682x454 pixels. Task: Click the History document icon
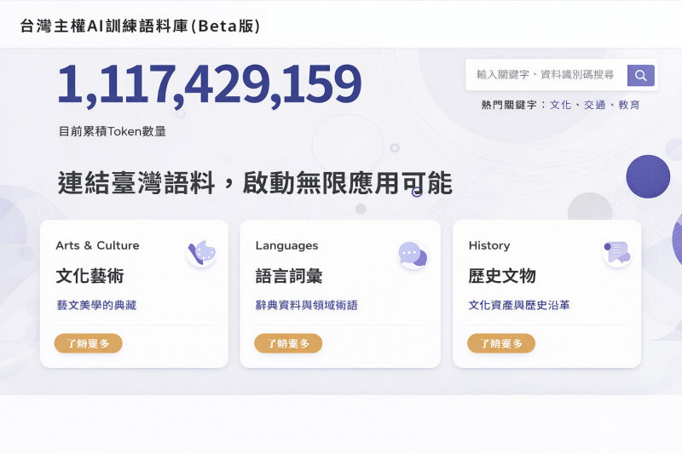(x=617, y=252)
